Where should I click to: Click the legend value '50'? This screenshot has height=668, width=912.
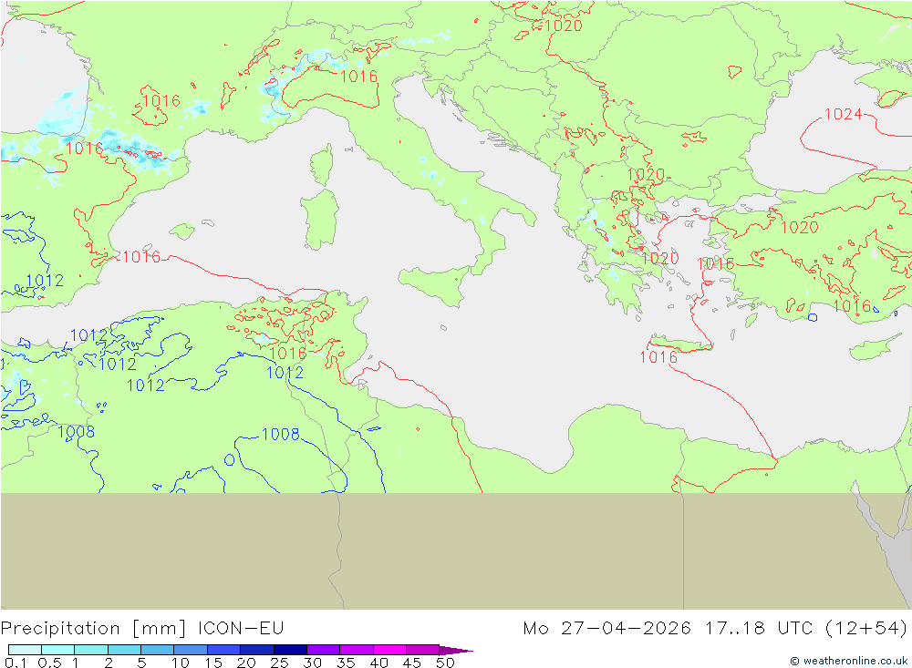pos(445,663)
